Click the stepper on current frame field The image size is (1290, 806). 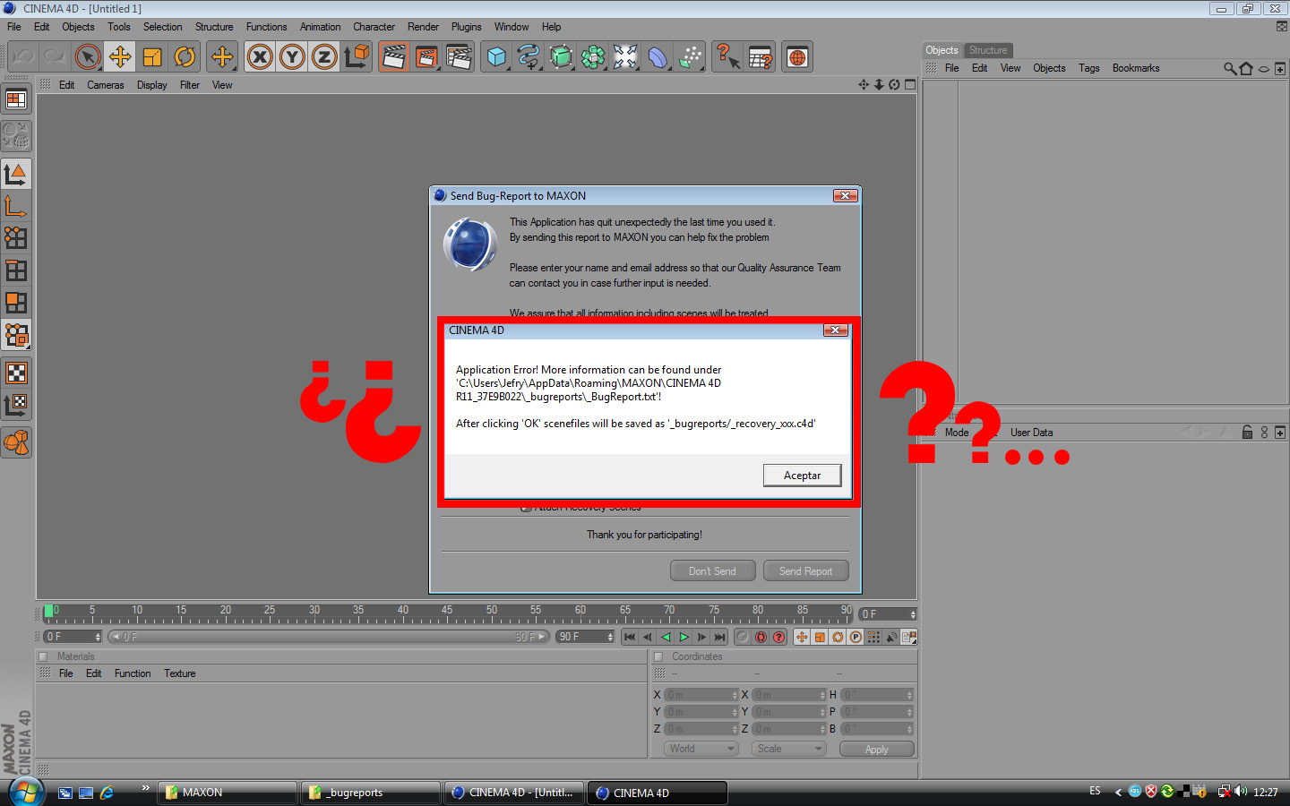(x=913, y=614)
